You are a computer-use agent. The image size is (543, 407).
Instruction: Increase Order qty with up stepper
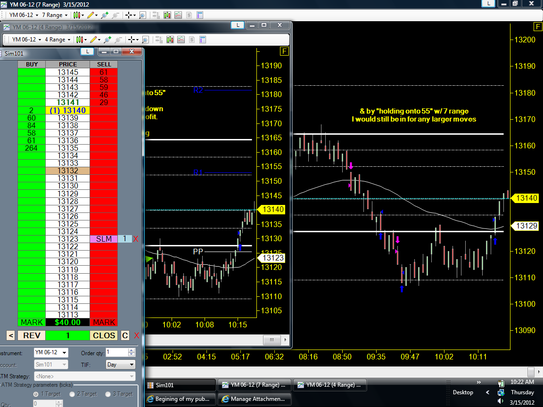131,350
